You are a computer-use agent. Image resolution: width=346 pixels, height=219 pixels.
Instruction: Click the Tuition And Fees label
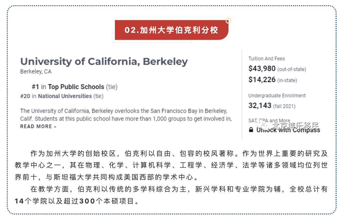(x=266, y=59)
